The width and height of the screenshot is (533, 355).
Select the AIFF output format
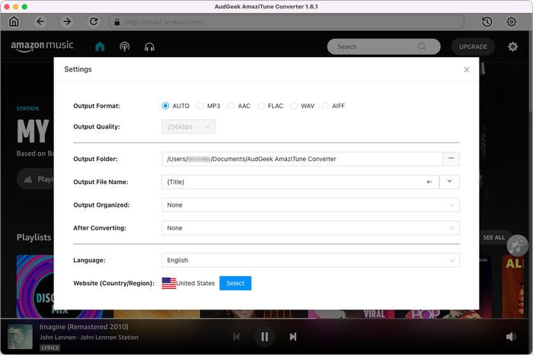pyautogui.click(x=325, y=106)
